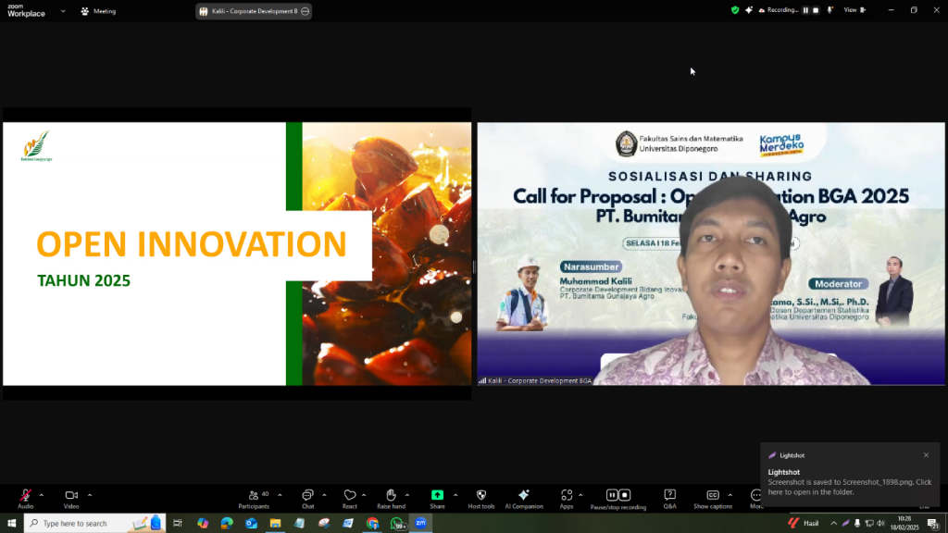The height and width of the screenshot is (533, 948).
Task: Expand the Audio options arrow
Action: pyautogui.click(x=42, y=494)
